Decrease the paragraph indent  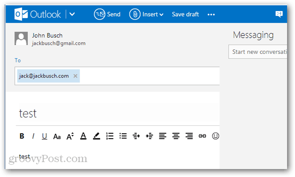[136, 136]
